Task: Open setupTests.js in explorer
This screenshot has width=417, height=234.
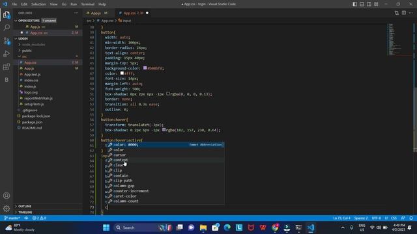Action: click(34, 104)
